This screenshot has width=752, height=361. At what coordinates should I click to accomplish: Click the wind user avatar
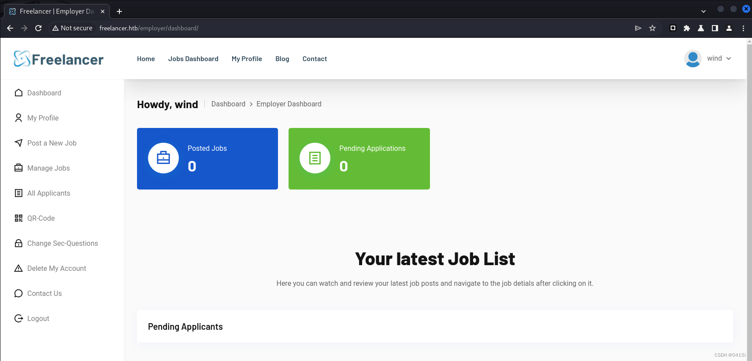(693, 58)
